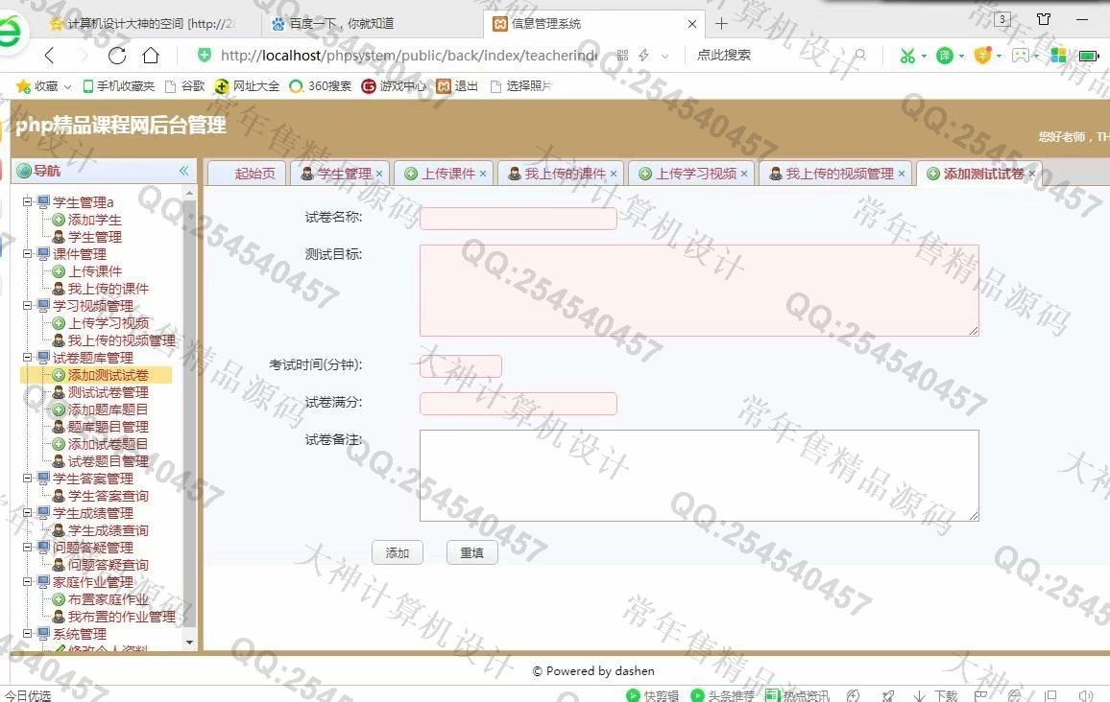1110x702 pixels.
Task: Click the scissors screenshot icon
Action: (x=907, y=55)
